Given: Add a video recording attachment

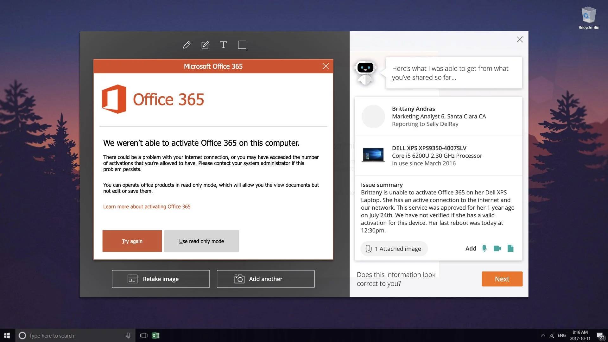Looking at the screenshot, I should click(x=497, y=249).
